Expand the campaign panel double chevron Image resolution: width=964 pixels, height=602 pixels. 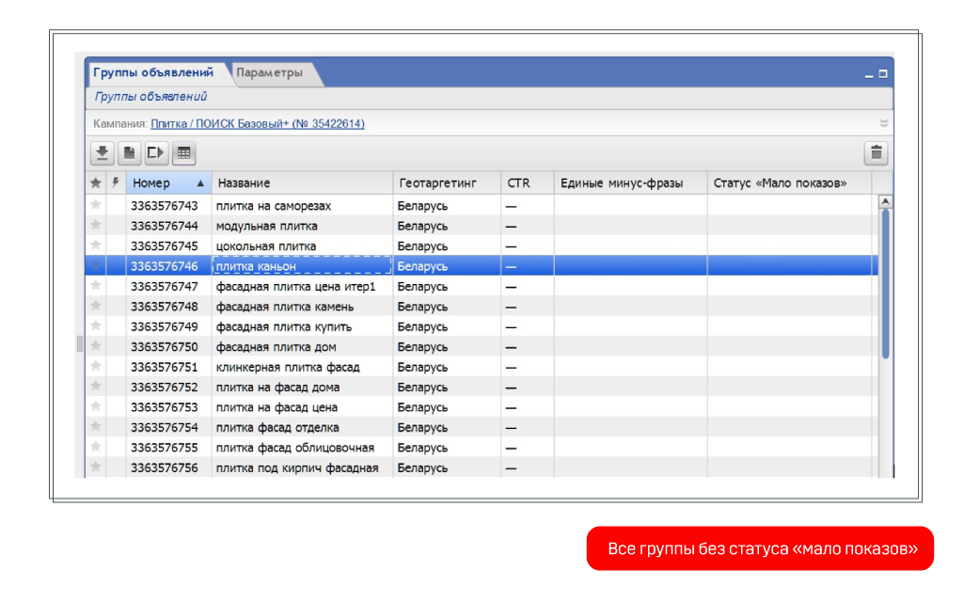[x=883, y=123]
